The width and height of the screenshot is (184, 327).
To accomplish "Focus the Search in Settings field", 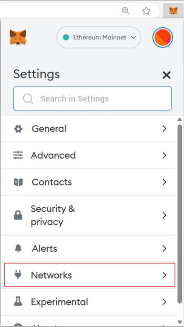I will (x=92, y=98).
